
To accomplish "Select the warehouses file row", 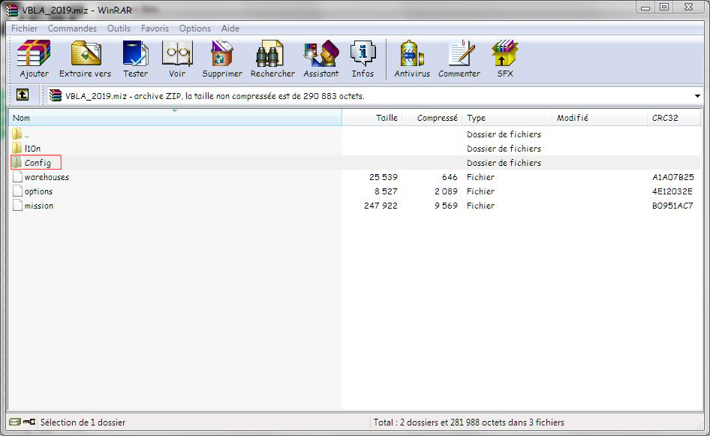I will pyautogui.click(x=46, y=177).
